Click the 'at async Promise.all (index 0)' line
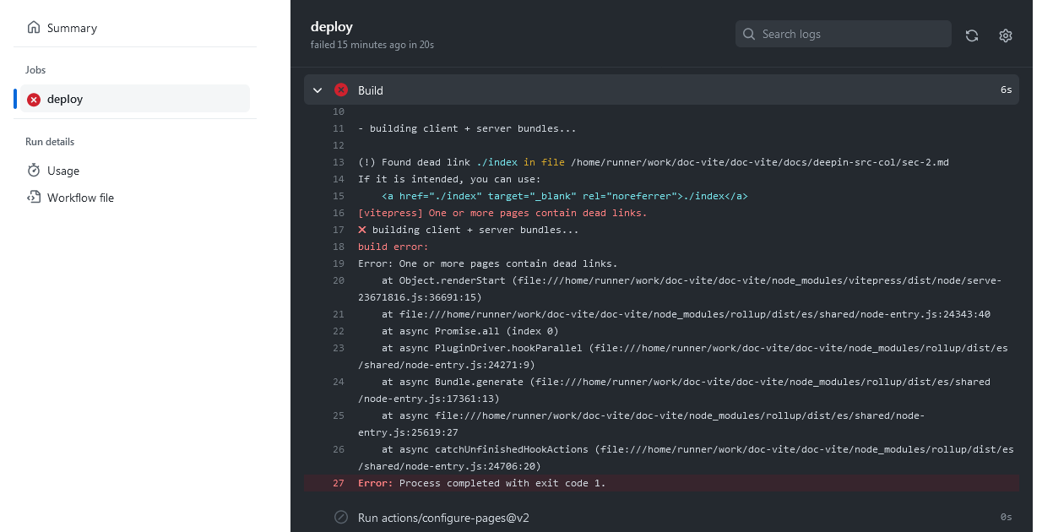1053x532 pixels. click(470, 331)
